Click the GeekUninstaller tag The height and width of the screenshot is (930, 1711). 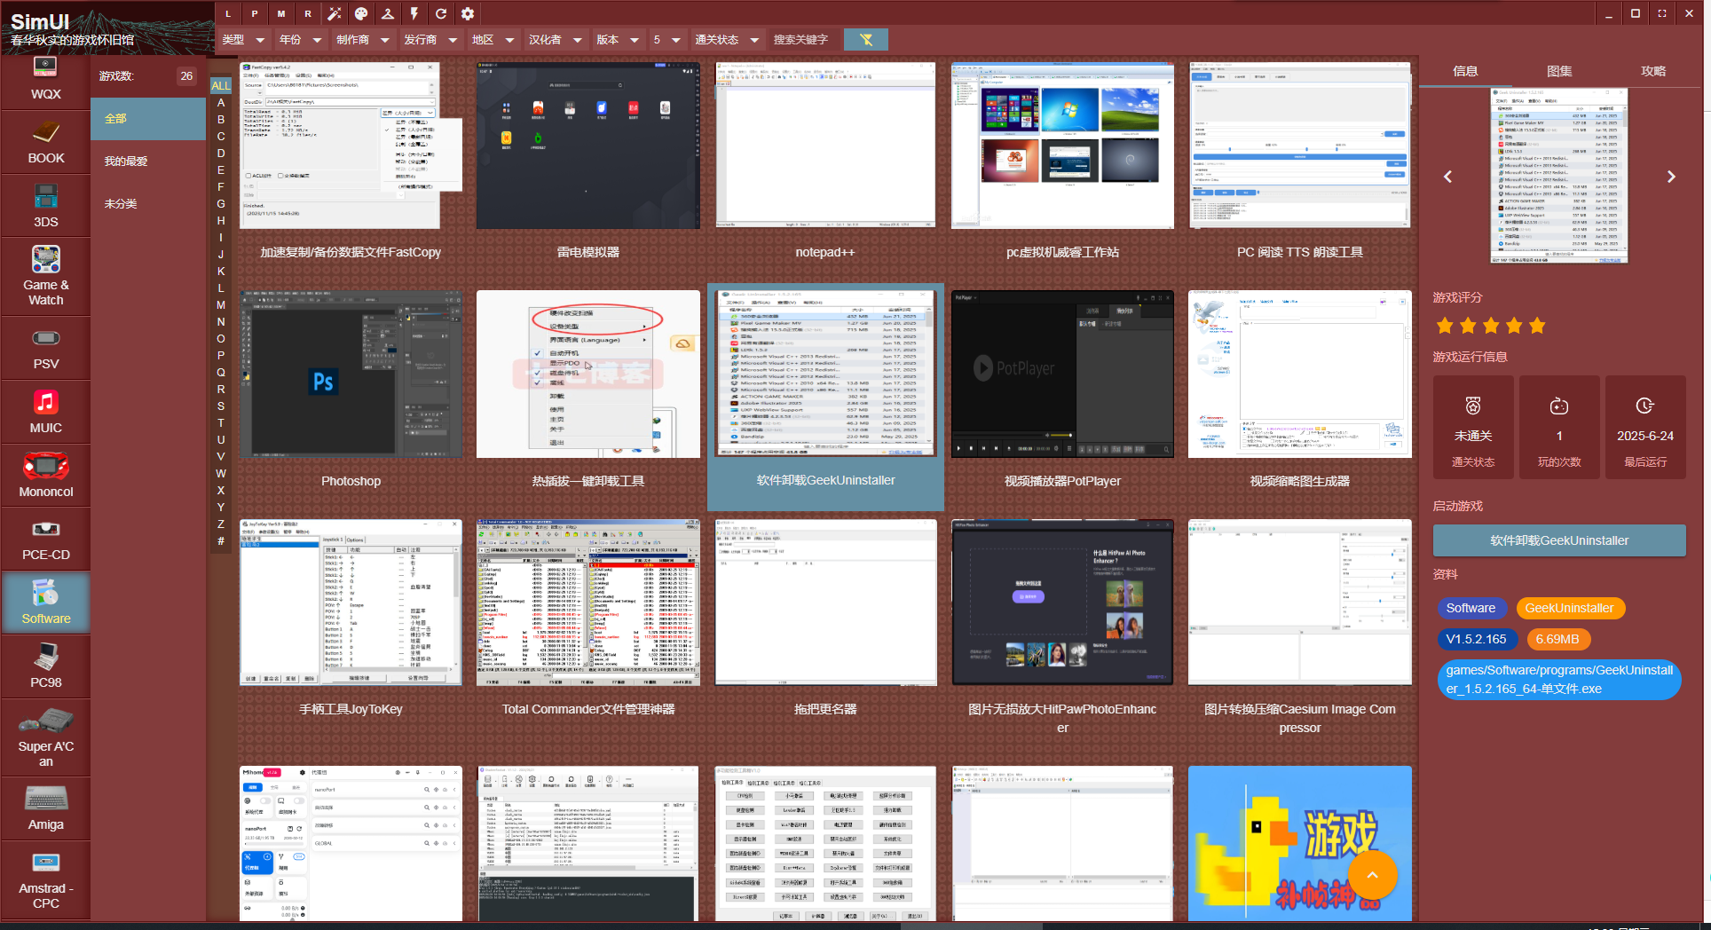pyautogui.click(x=1569, y=608)
